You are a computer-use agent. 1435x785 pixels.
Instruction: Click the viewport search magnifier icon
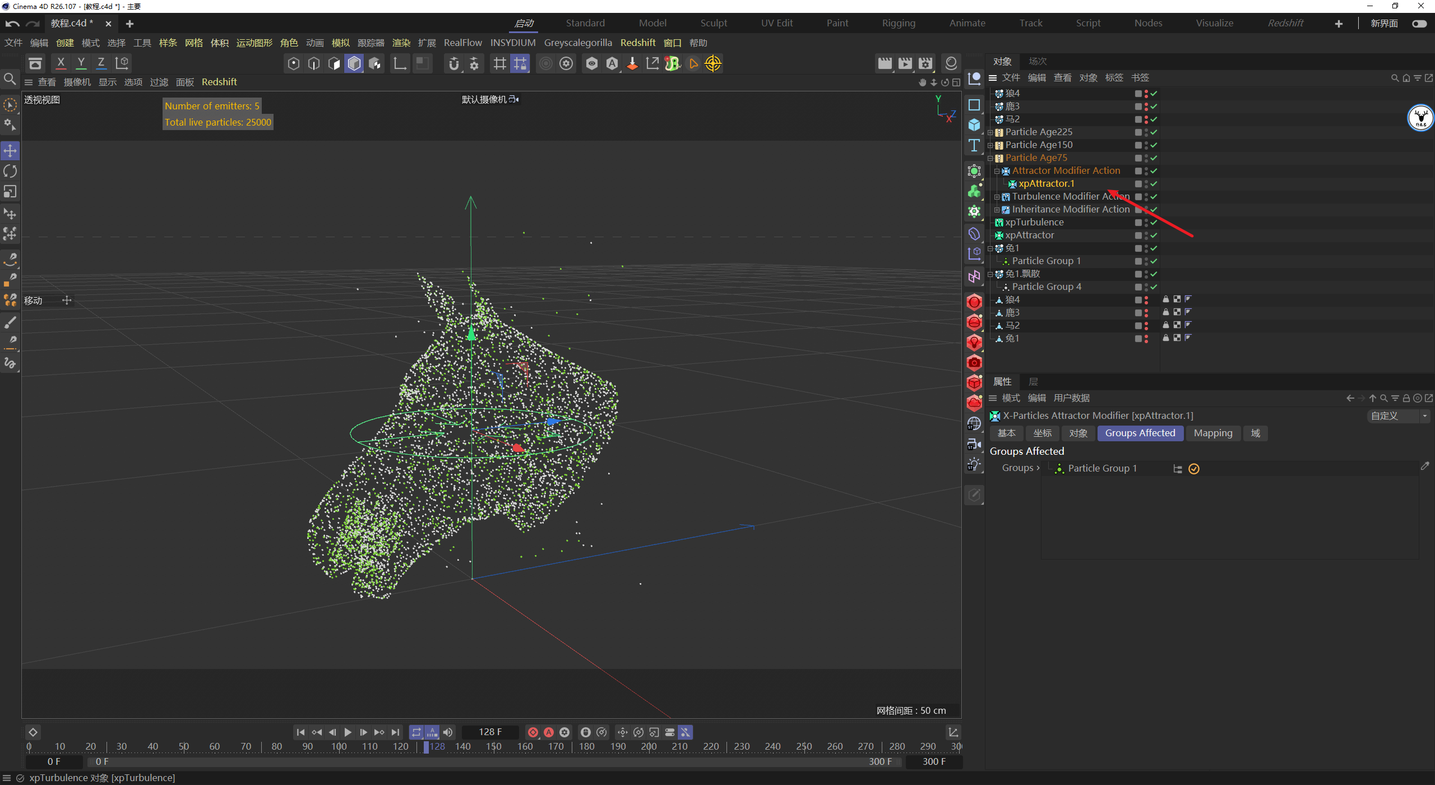pos(10,79)
